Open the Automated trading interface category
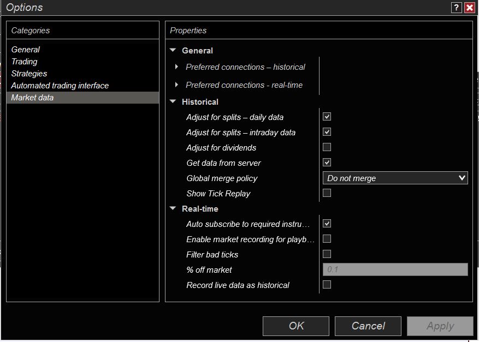 (60, 86)
